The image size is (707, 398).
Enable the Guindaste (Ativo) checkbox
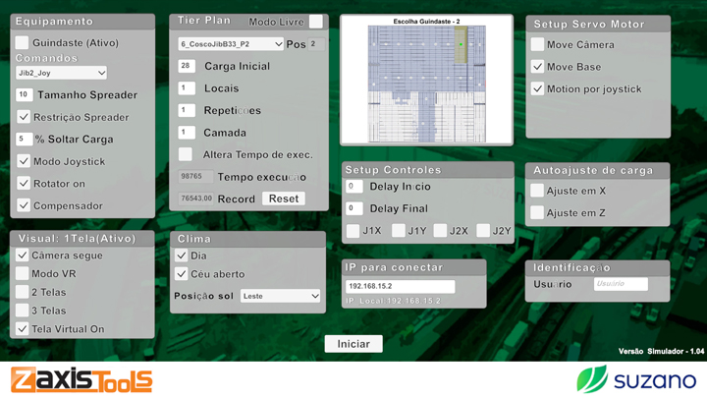(x=23, y=42)
